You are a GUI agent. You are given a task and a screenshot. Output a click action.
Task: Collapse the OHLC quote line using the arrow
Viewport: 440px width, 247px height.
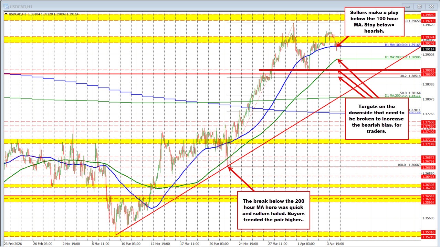click(6, 14)
